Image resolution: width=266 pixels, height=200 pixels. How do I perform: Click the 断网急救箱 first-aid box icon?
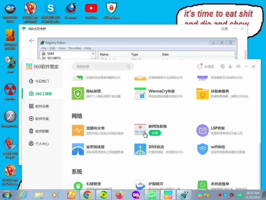click(x=140, y=130)
